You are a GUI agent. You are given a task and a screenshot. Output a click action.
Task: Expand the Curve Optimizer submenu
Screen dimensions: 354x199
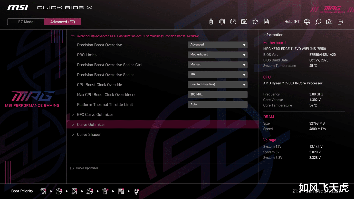162,124
